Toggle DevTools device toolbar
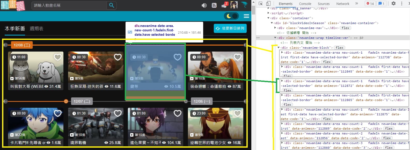The height and width of the screenshot is (150, 410). (268, 4)
